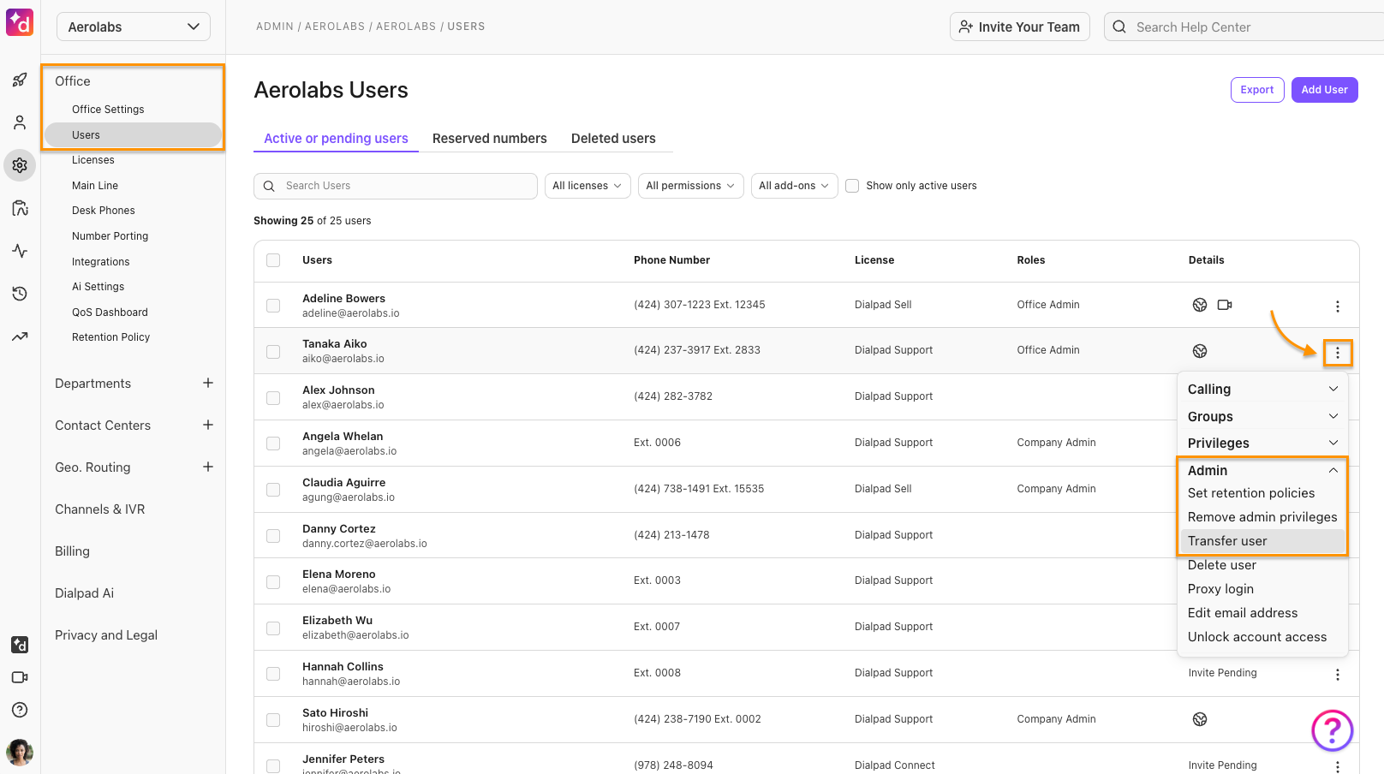Check the box for Alex Johnson
Image resolution: width=1384 pixels, height=774 pixels.
(x=273, y=398)
